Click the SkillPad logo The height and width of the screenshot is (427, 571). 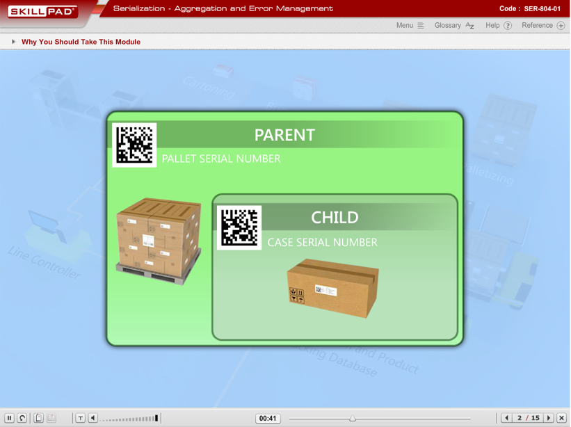pos(42,12)
